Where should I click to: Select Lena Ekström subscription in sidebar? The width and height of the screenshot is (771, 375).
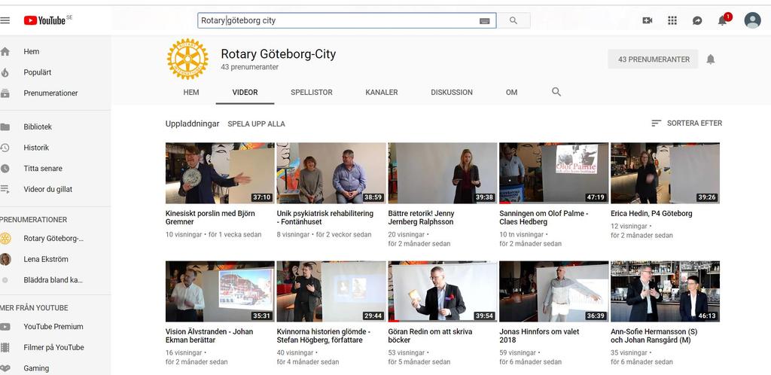(x=46, y=259)
